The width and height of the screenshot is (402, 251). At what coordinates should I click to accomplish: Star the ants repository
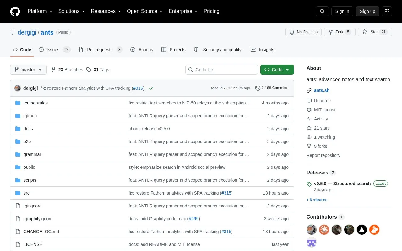click(375, 32)
